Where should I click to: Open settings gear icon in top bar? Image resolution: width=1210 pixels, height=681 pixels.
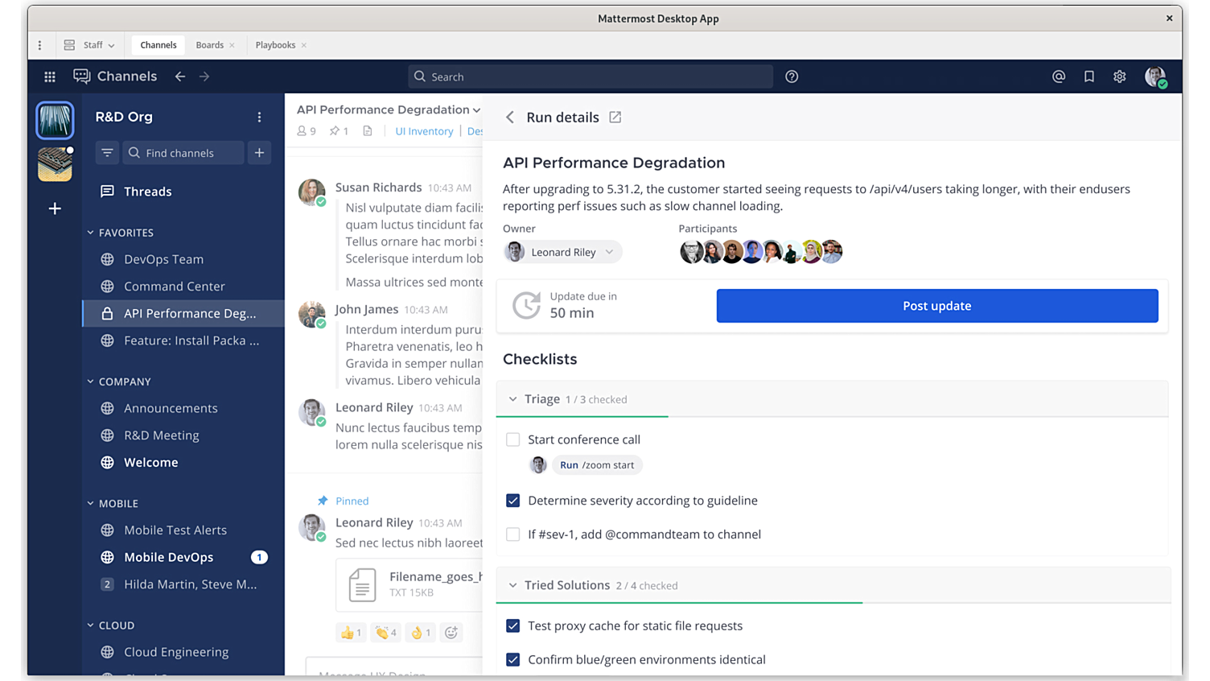(x=1120, y=76)
